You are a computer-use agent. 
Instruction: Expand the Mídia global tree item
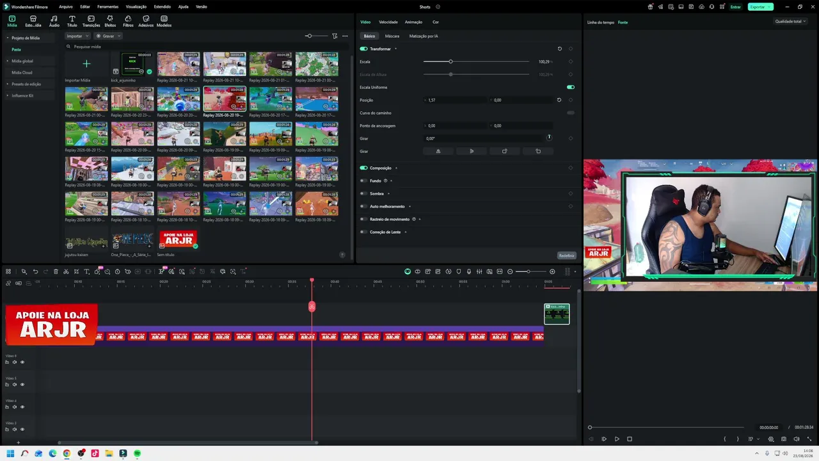(7, 61)
